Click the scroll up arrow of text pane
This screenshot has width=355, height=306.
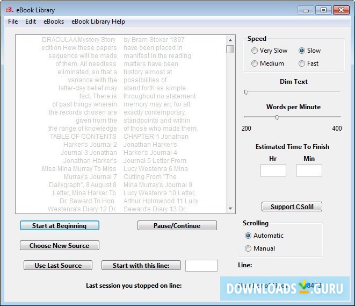point(230,40)
